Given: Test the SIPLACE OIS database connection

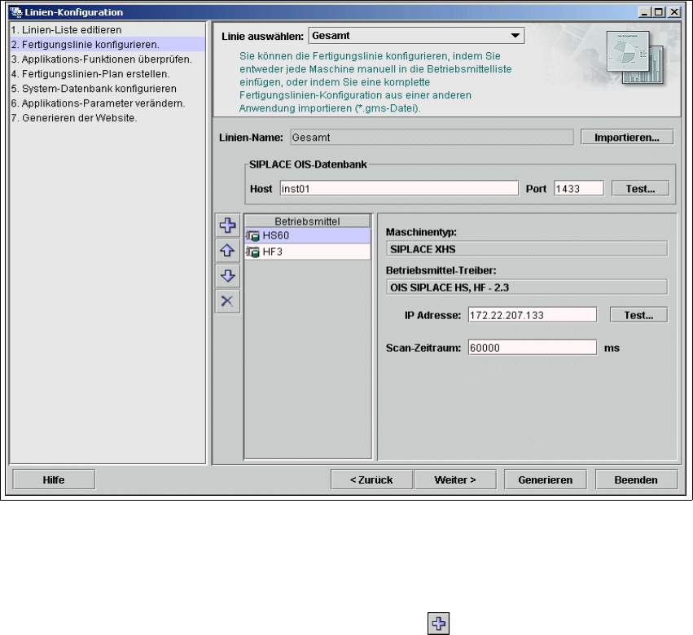Looking at the screenshot, I should (x=640, y=189).
